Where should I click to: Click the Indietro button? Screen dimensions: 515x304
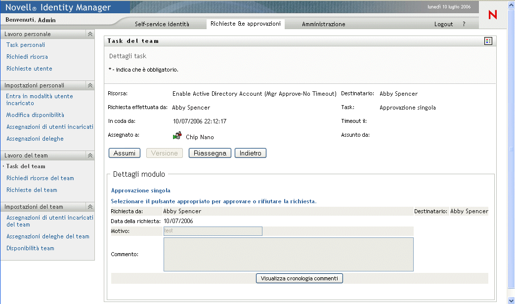[250, 153]
